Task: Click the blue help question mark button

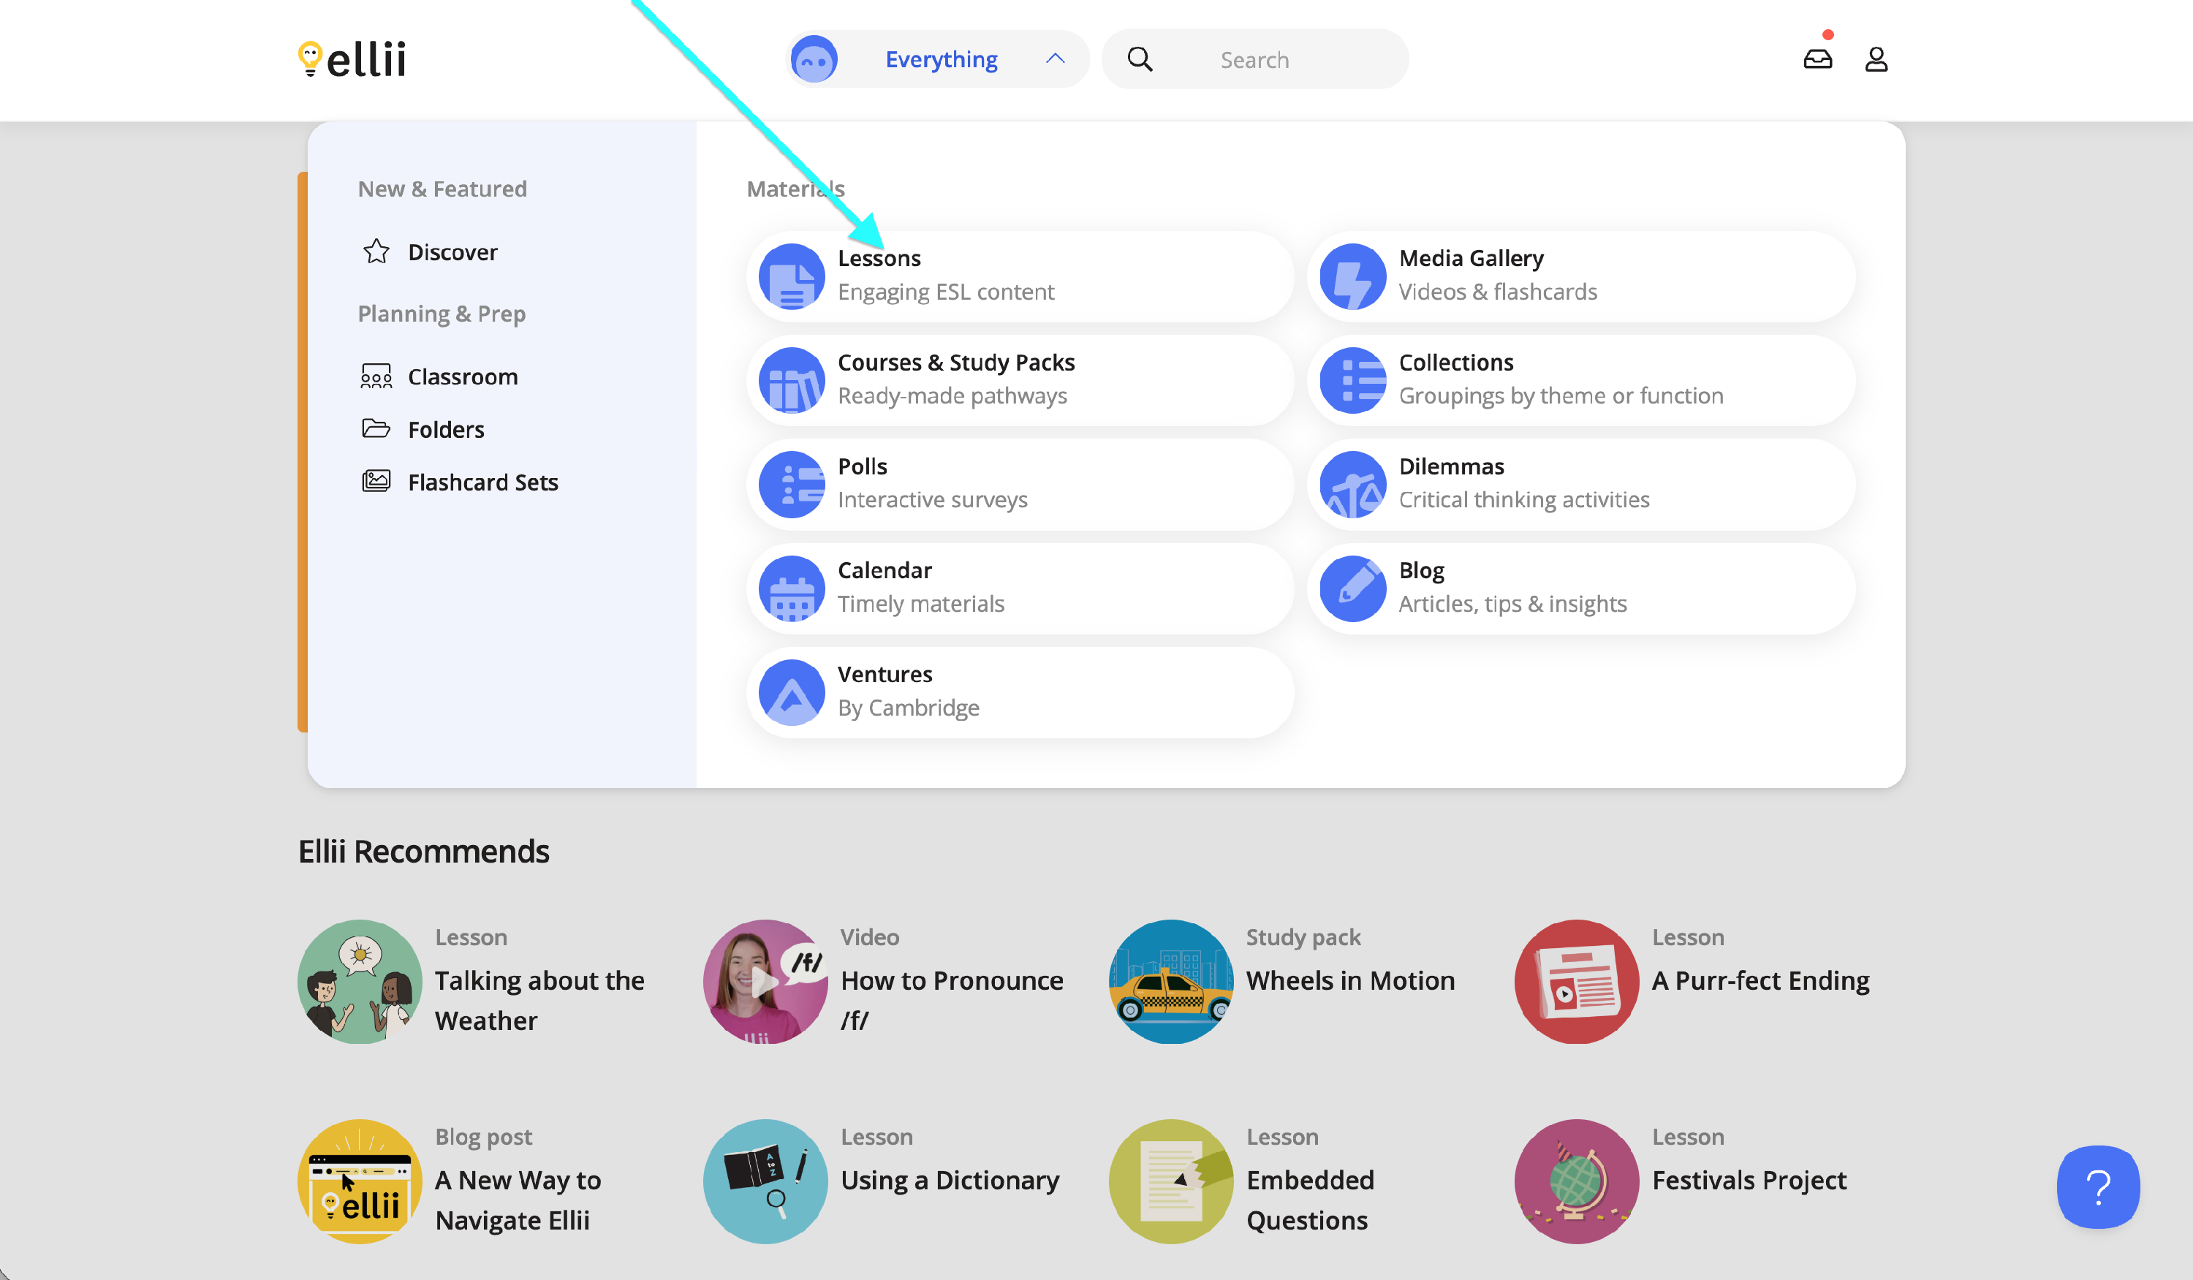Action: [x=2097, y=1186]
